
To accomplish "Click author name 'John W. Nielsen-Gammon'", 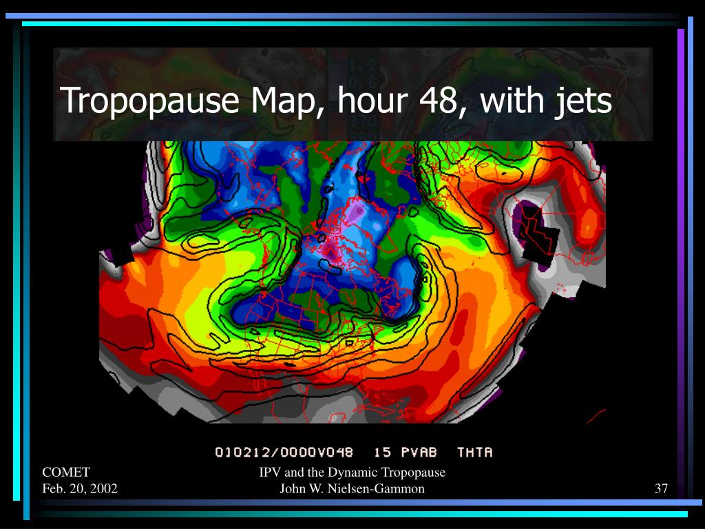I will (x=352, y=488).
